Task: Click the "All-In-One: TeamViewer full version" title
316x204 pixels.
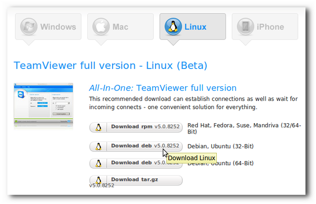Action: [x=162, y=88]
